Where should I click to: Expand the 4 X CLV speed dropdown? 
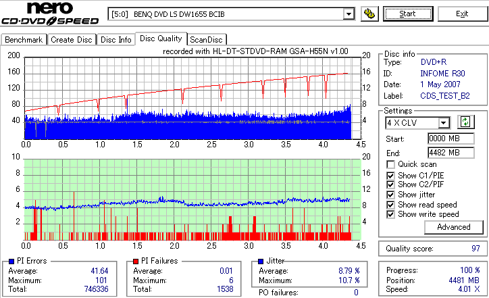point(443,123)
